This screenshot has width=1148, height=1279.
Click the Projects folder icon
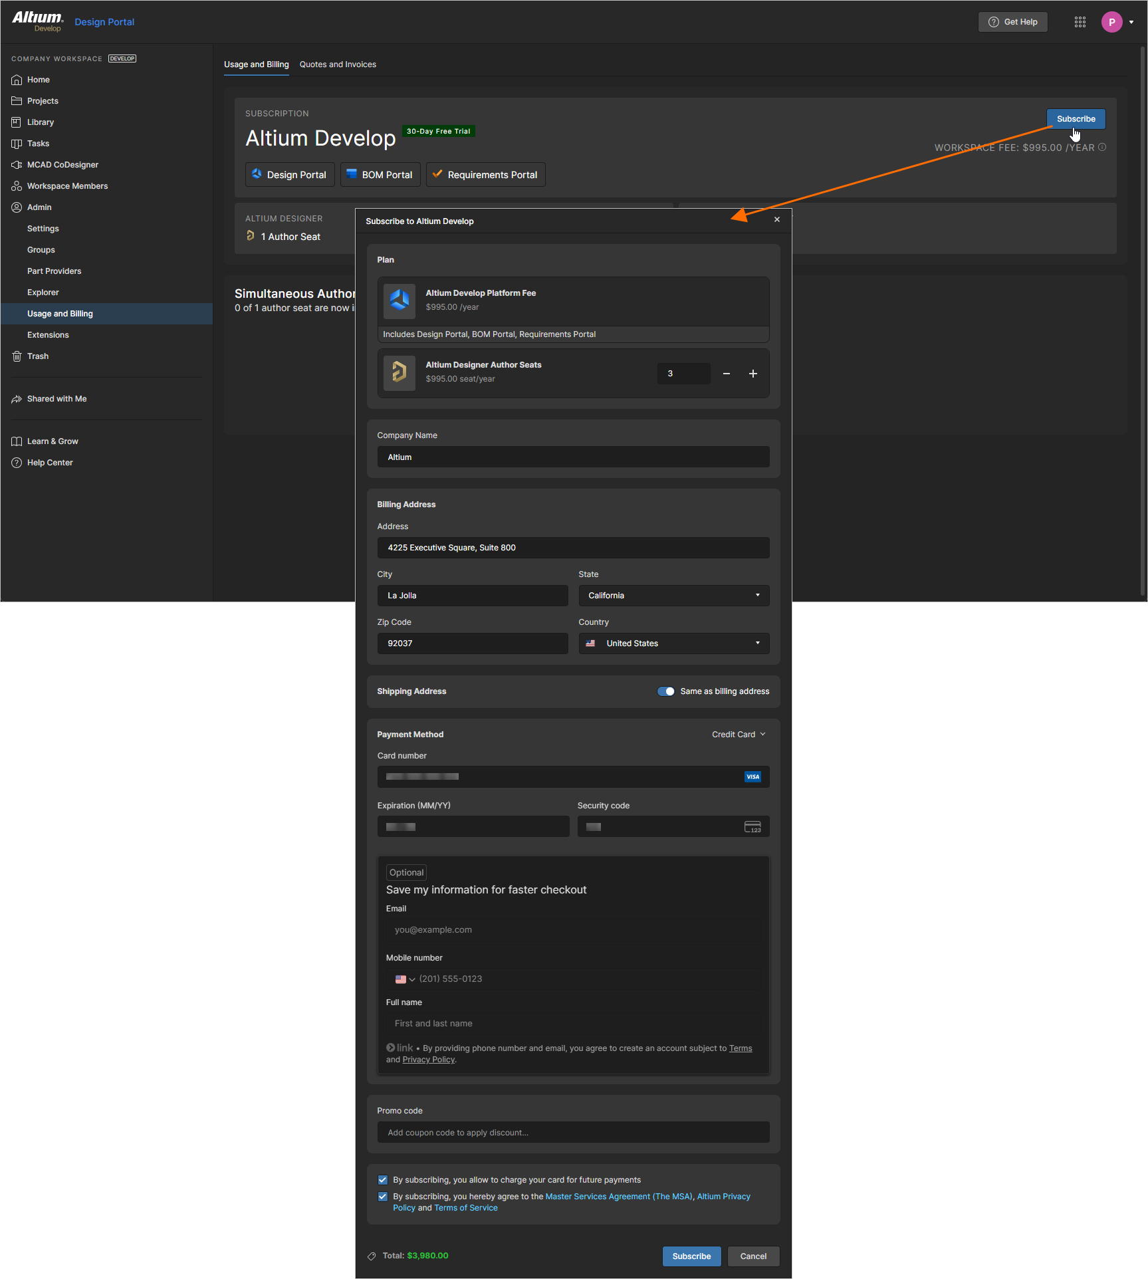click(x=17, y=101)
